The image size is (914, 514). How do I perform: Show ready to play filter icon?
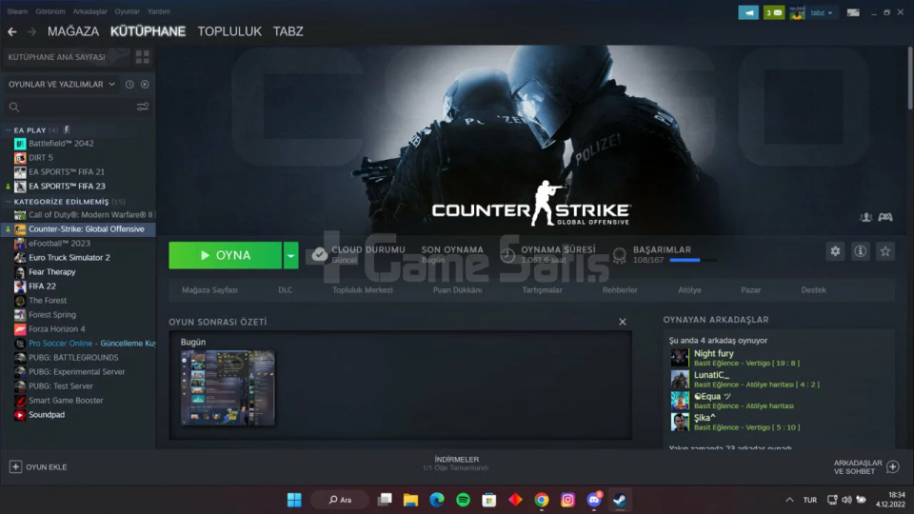pyautogui.click(x=145, y=85)
